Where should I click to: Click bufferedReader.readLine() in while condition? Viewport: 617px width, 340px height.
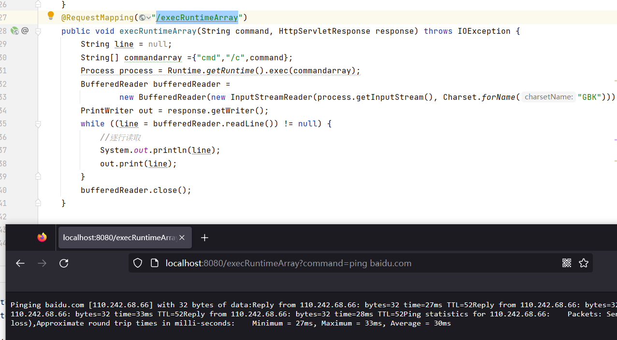(x=213, y=123)
